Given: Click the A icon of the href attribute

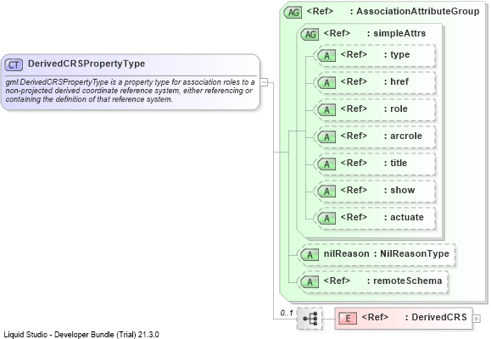Looking at the screenshot, I should click(x=326, y=83).
